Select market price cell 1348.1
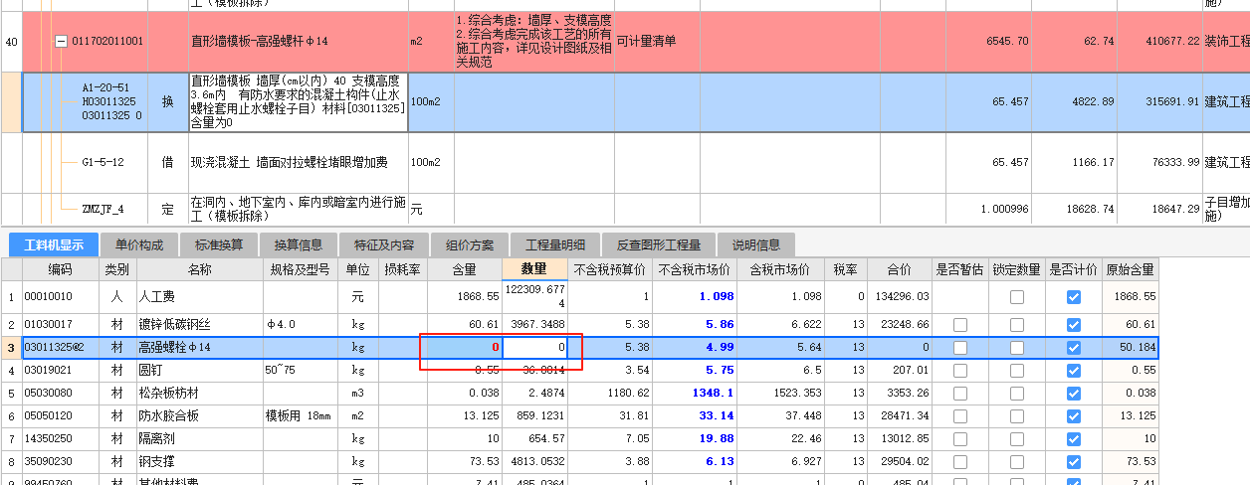This screenshot has height=485, width=1250. click(695, 393)
